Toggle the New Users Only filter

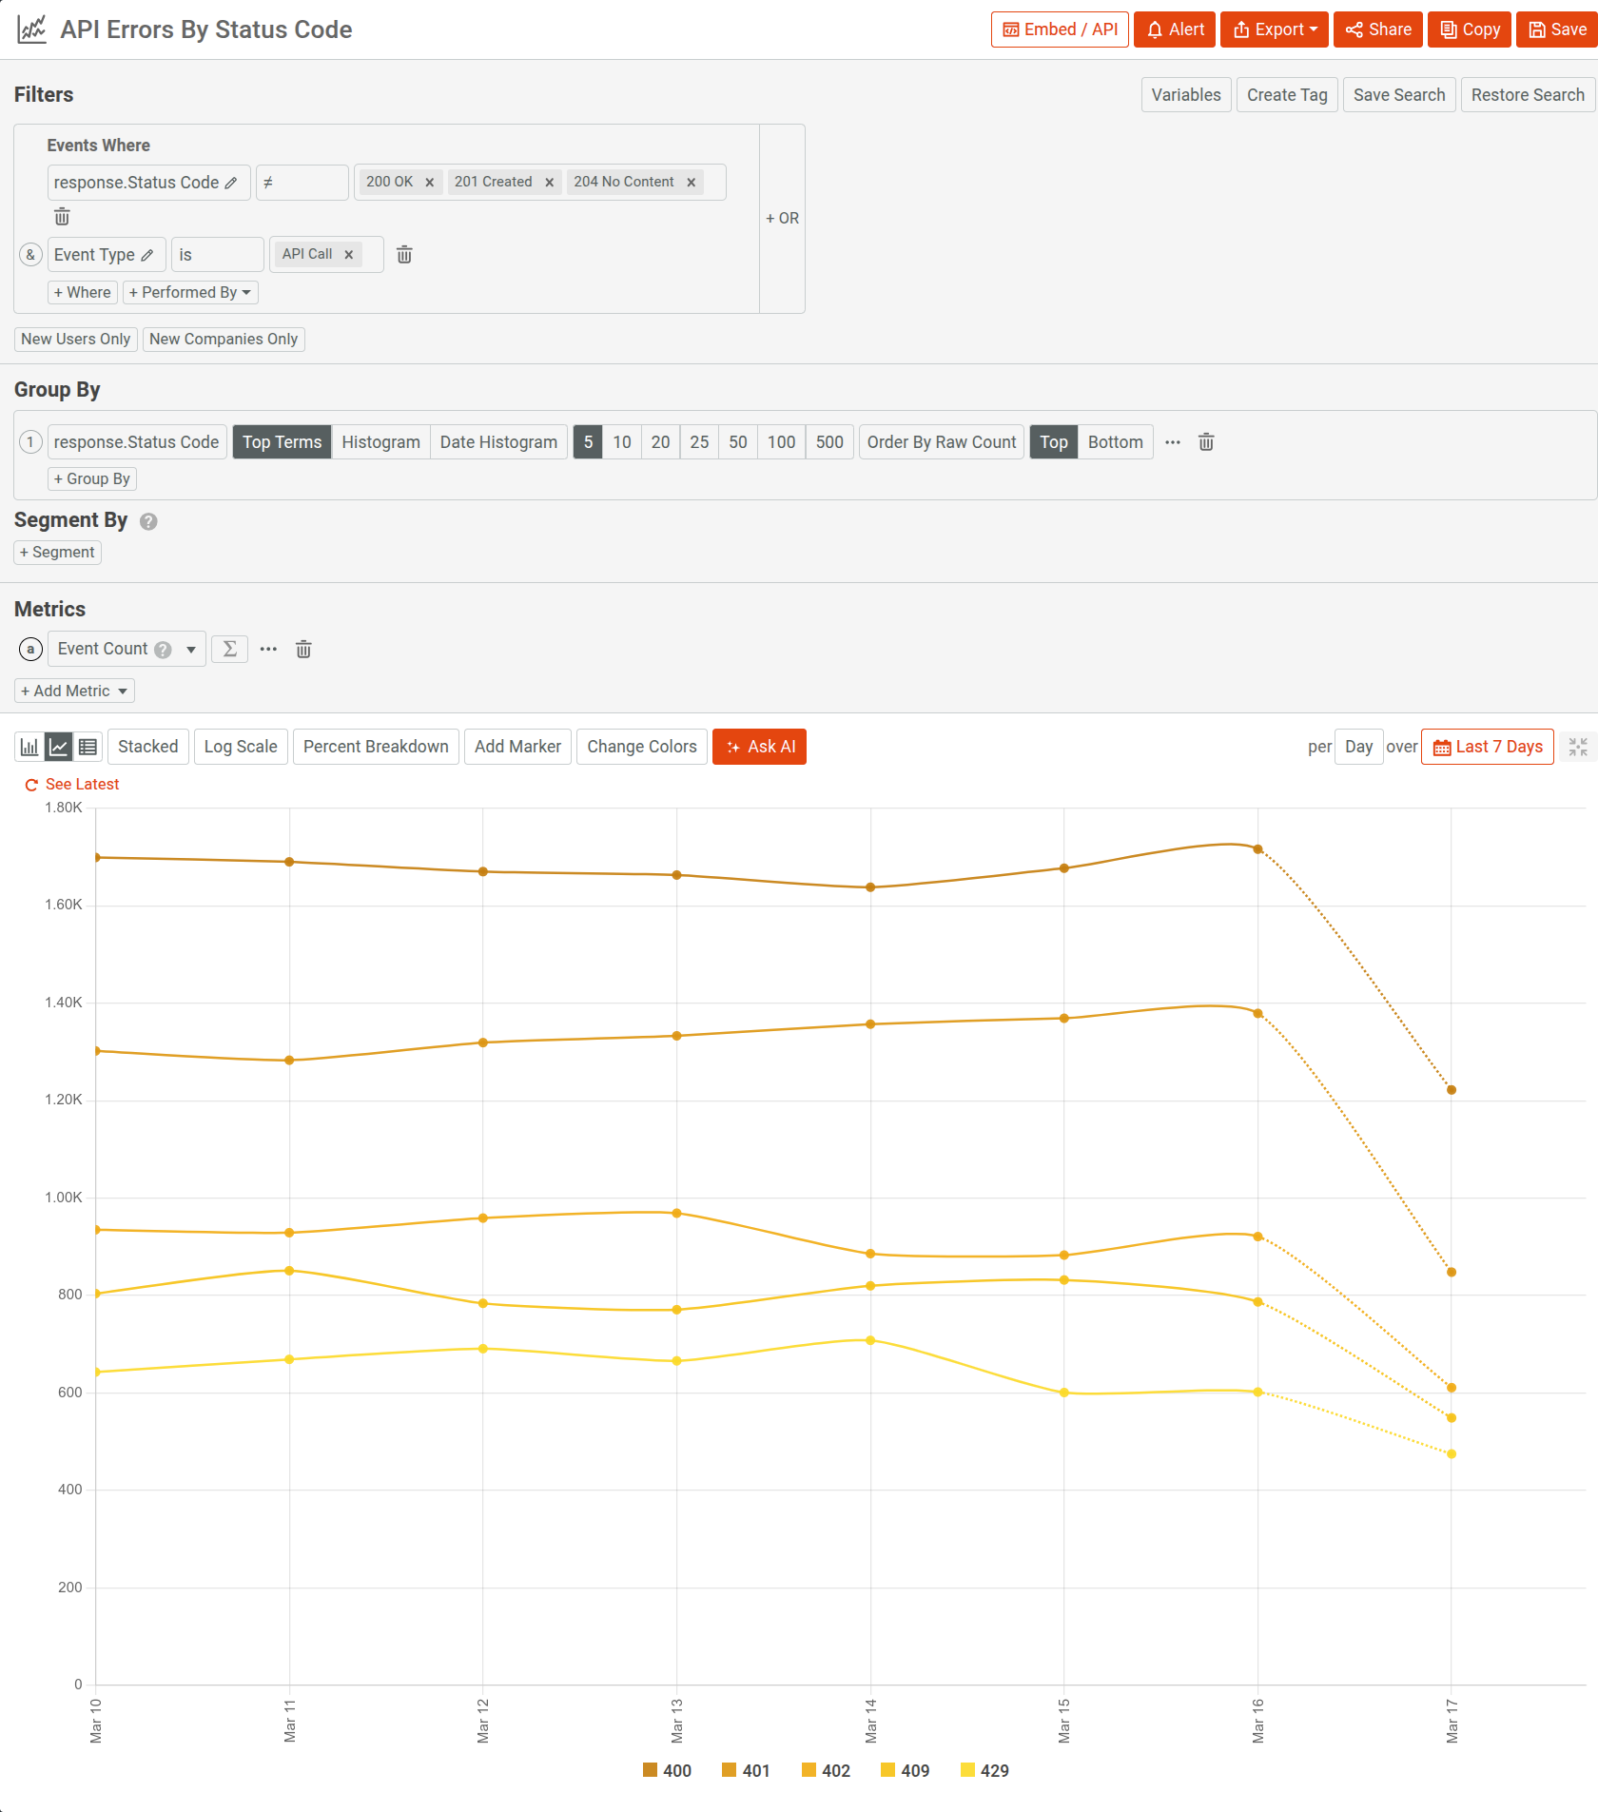tap(76, 339)
